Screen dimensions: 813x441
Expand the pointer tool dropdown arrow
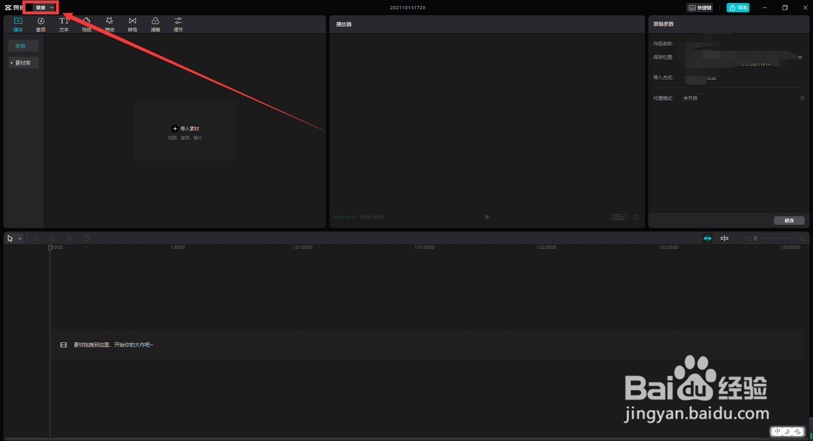coord(20,239)
